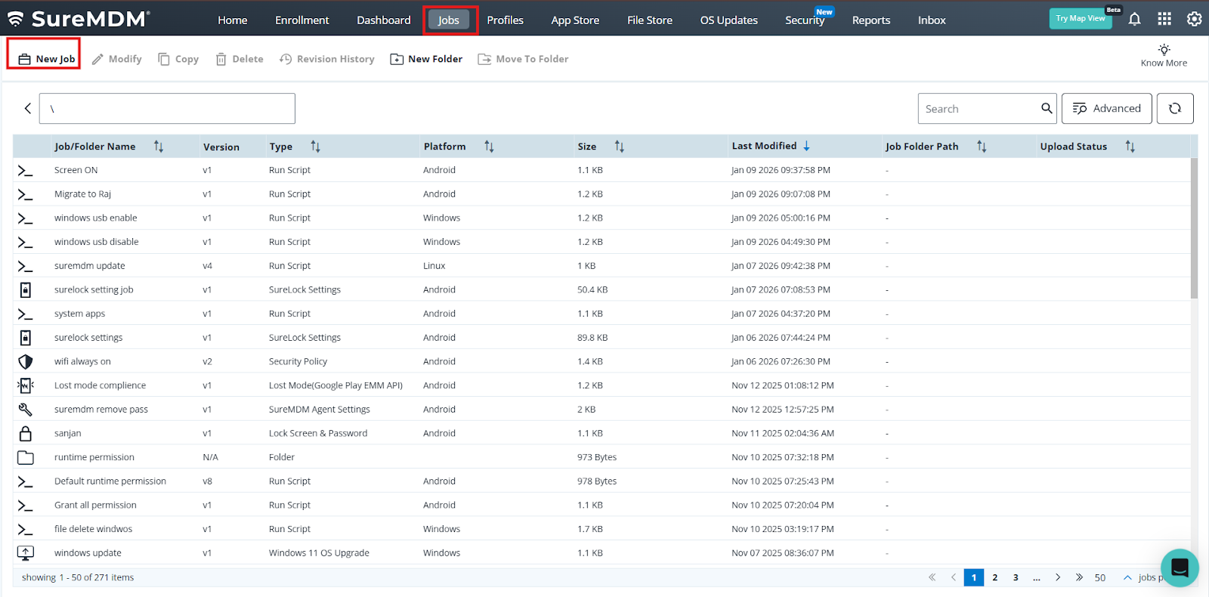Click the Know More lightbulb icon
Image resolution: width=1209 pixels, height=597 pixels.
pyautogui.click(x=1164, y=50)
